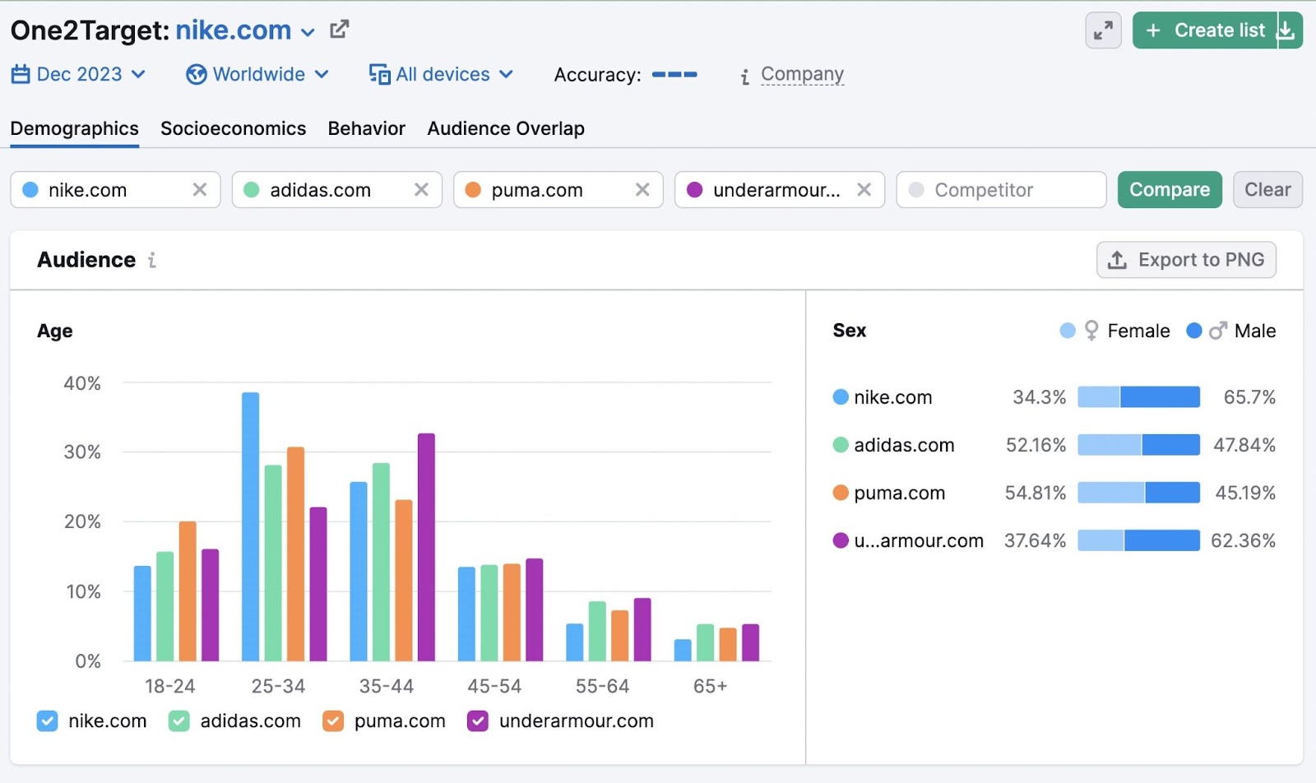Open nike.com in external link icon
The width and height of the screenshot is (1316, 783).
tap(338, 28)
